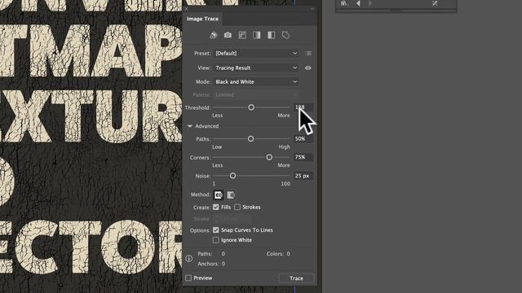Select the Auto-Color preset icon
The height and width of the screenshot is (293, 522).
(x=214, y=35)
